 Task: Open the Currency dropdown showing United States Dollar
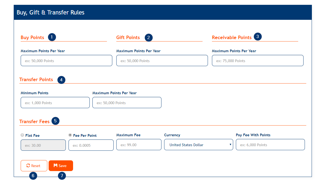[x=199, y=145]
